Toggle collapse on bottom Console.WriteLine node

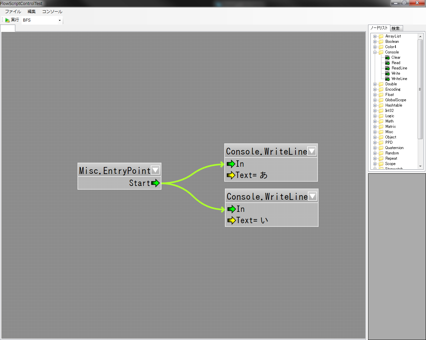pos(312,196)
